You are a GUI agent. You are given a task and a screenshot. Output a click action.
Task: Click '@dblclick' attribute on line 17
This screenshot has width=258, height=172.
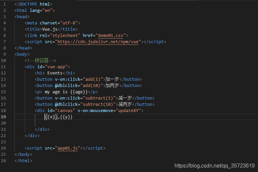[66, 104]
